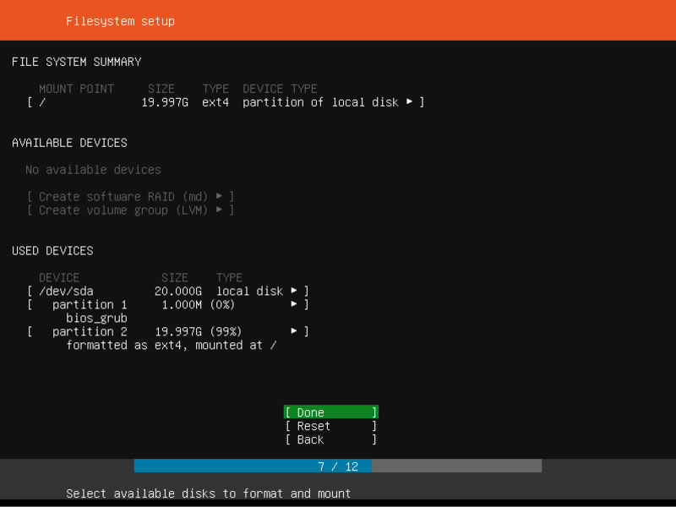Expand arrow for partition 2 row
This screenshot has height=507, width=676.
coord(293,330)
